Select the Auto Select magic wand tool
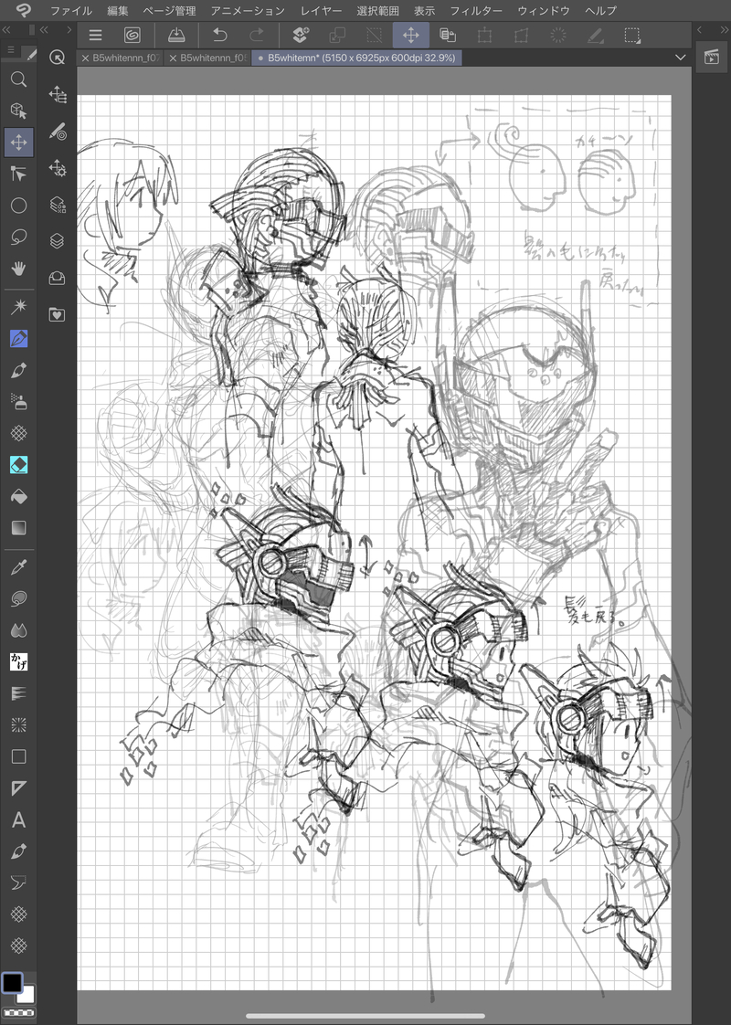 click(19, 307)
